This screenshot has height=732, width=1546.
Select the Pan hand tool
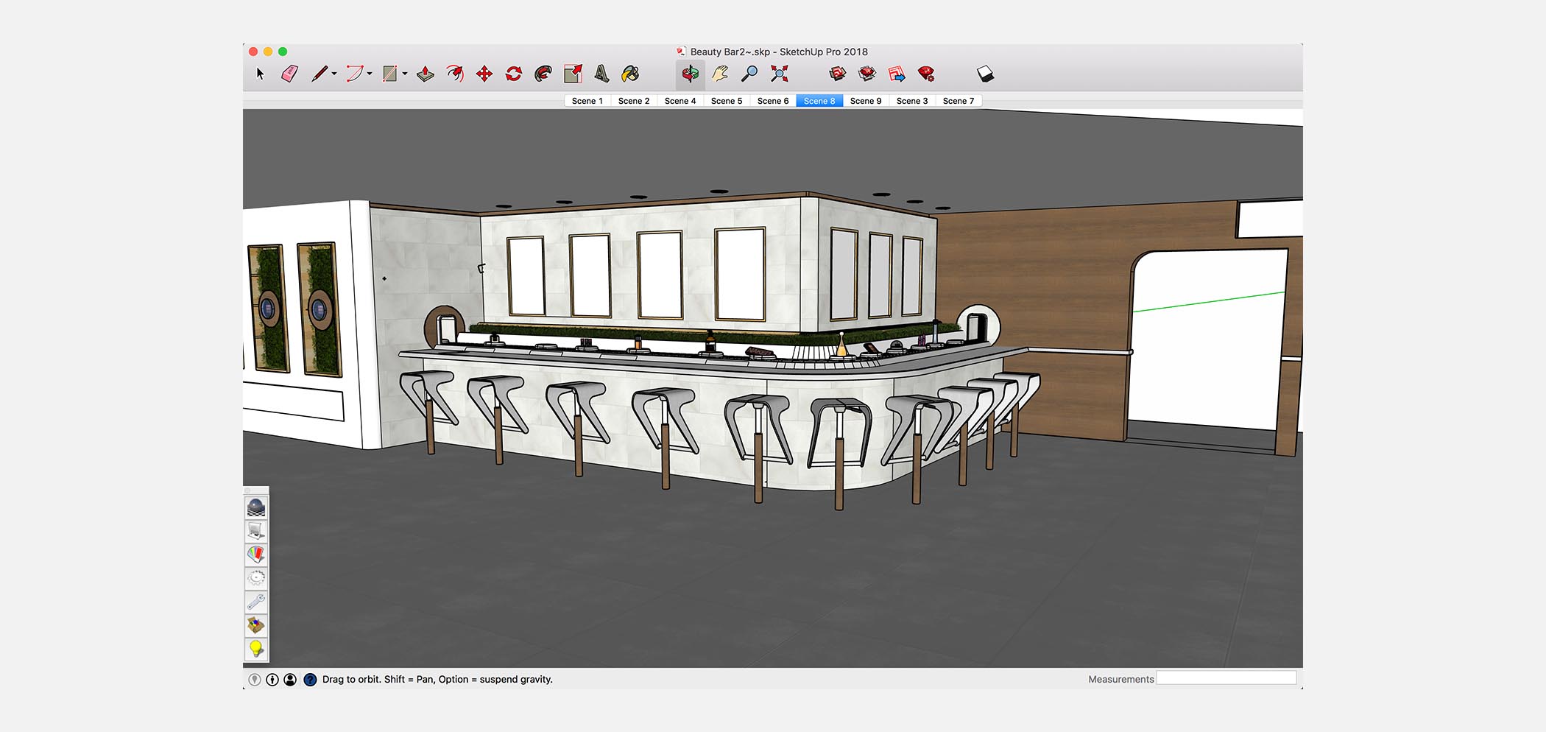(720, 74)
